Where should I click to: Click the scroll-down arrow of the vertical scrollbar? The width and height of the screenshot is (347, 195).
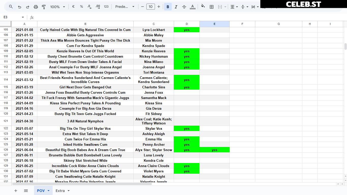pyautogui.click(x=345, y=180)
